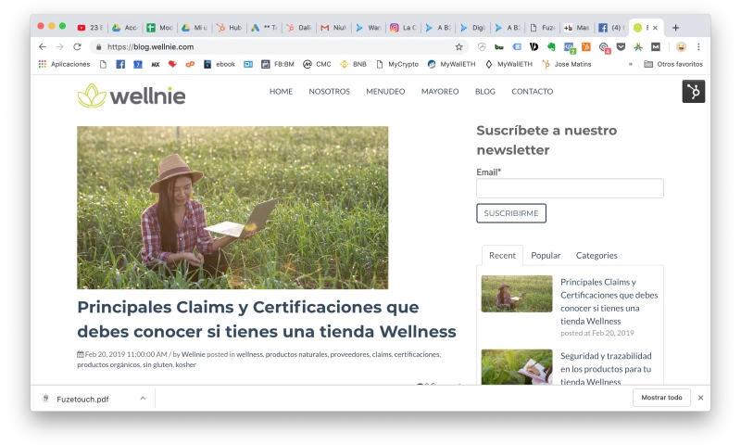741x445 pixels.
Task: Open the FB:BM bookmark
Action: coord(278,64)
